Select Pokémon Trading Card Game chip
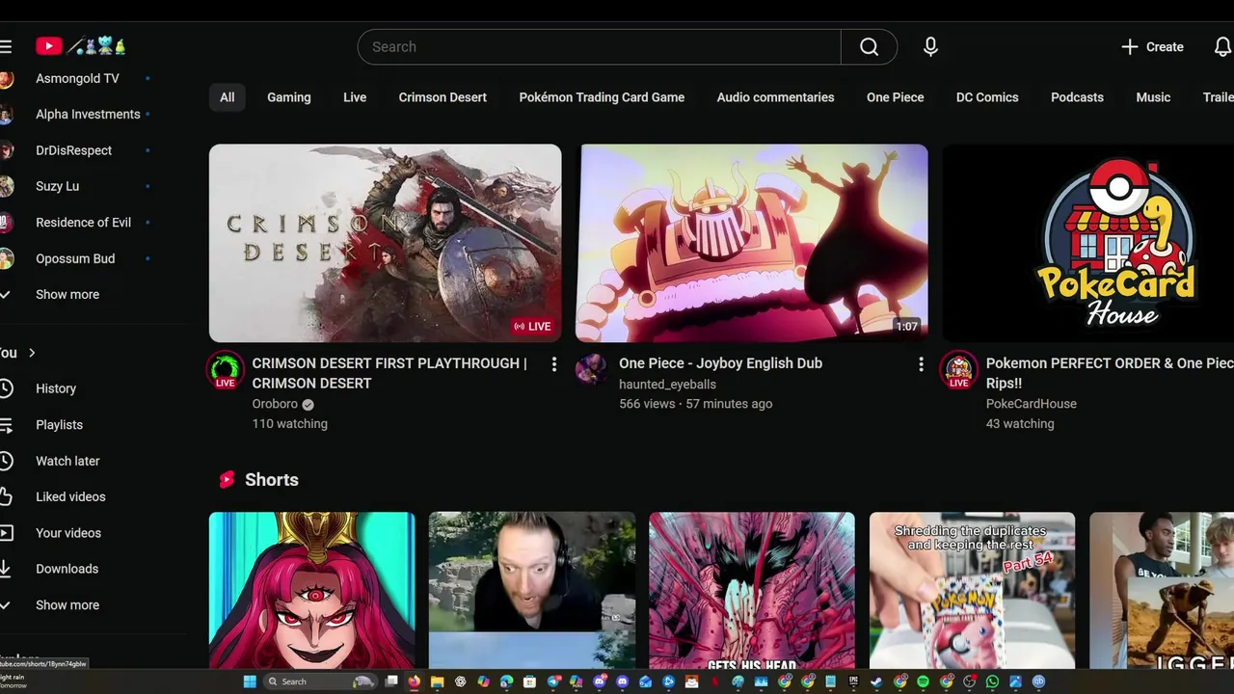Viewport: 1234px width, 694px height. point(602,97)
